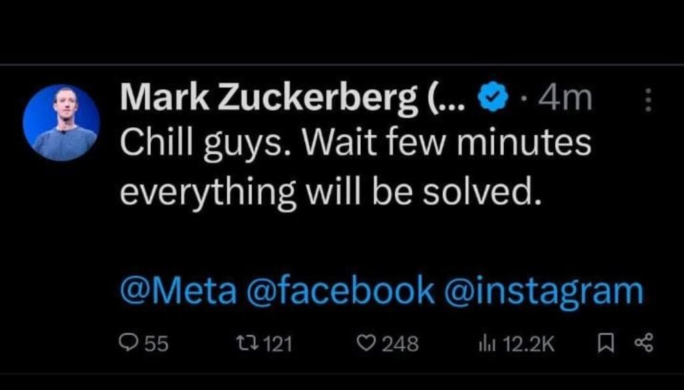Click the 12.2K views count
The width and height of the screenshot is (684, 390).
point(525,343)
